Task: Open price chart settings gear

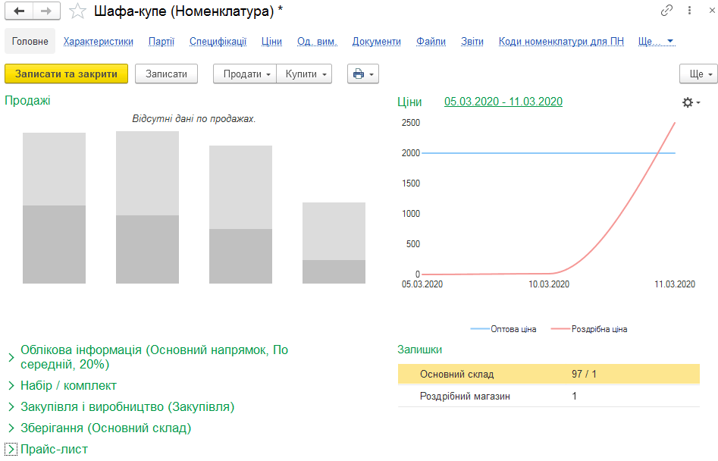Action: pyautogui.click(x=691, y=102)
